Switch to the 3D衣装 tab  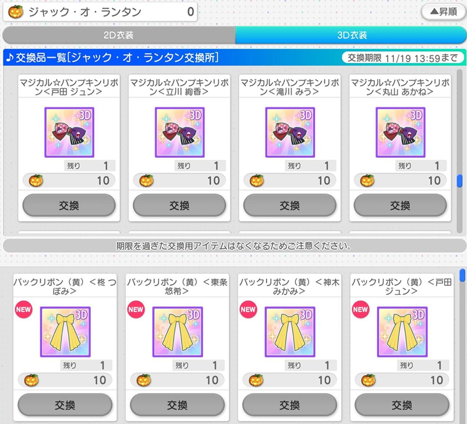351,35
